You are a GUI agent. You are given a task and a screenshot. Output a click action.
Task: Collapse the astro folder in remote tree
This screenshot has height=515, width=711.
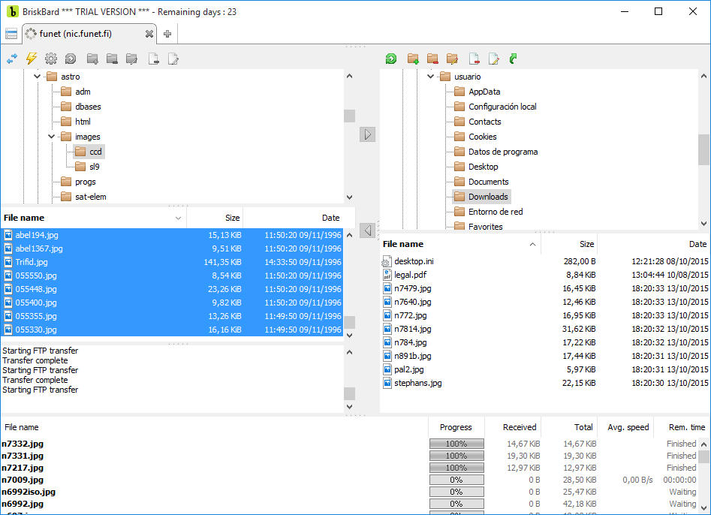tap(38, 77)
